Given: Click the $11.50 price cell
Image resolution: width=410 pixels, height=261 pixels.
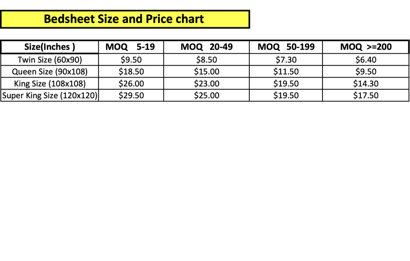Looking at the screenshot, I should coord(286,72).
